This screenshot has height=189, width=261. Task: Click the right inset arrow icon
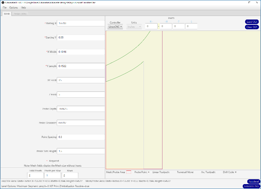coord(166,21)
